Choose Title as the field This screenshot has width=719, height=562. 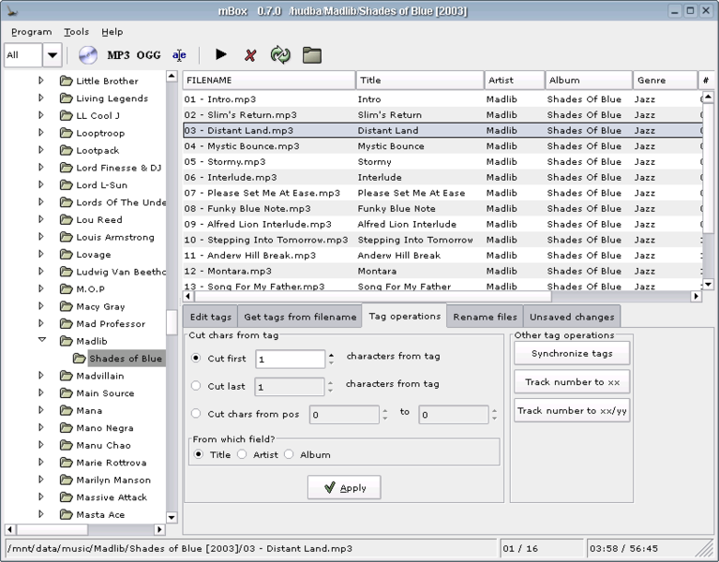(x=198, y=454)
